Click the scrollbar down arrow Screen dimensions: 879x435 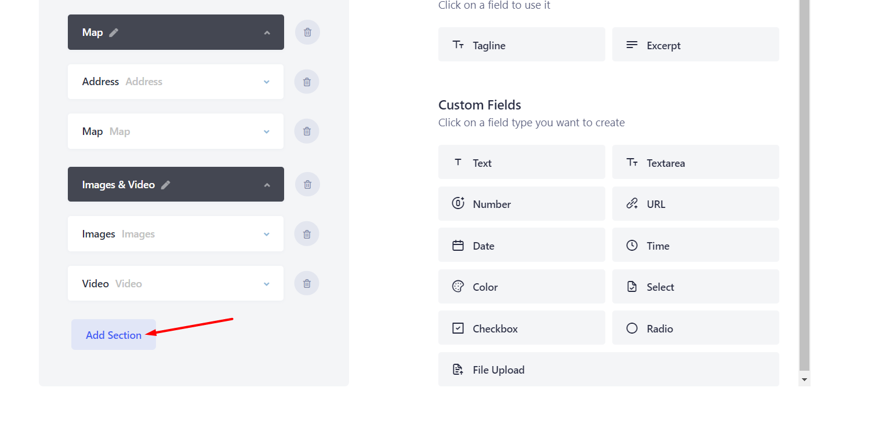(x=805, y=380)
